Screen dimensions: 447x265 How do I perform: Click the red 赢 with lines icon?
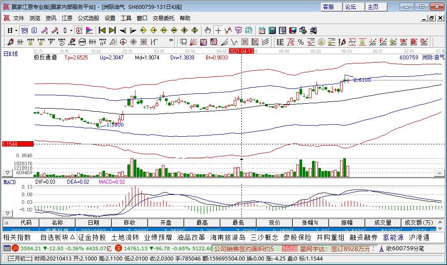[x=413, y=42]
